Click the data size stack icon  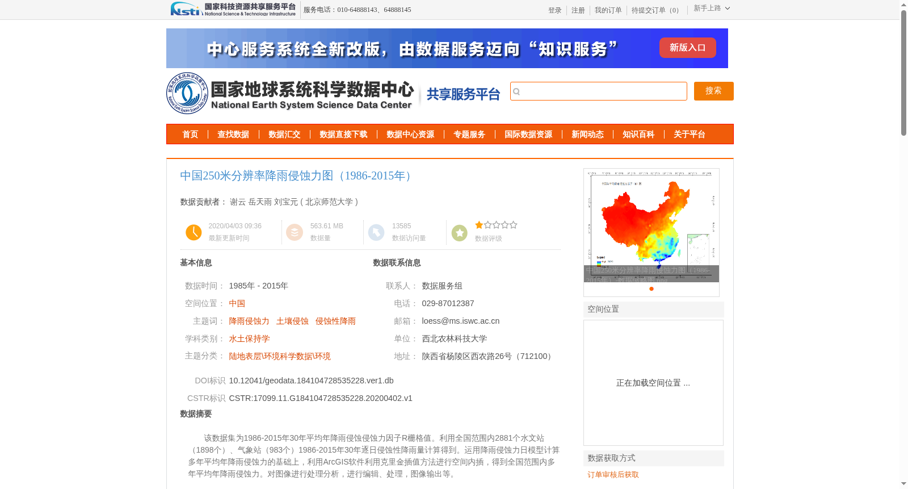tap(295, 232)
